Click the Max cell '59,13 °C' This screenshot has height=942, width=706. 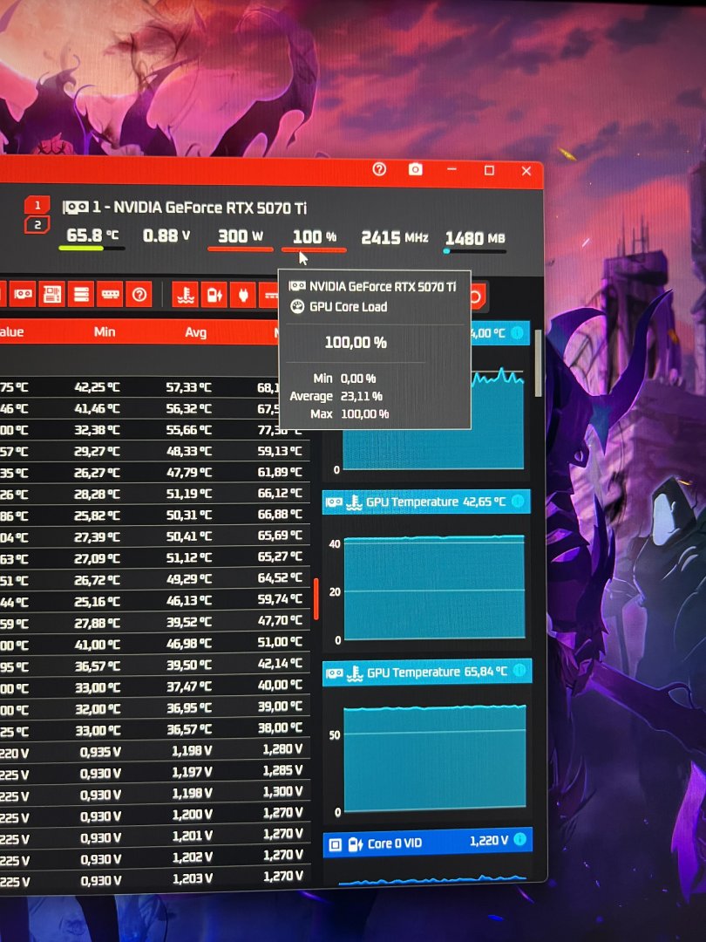[x=280, y=451]
